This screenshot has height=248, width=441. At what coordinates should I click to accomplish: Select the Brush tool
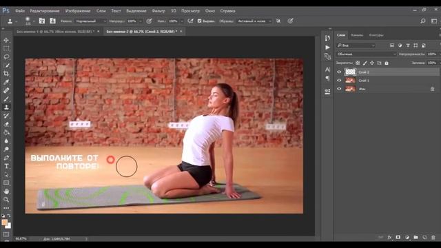pyautogui.click(x=6, y=99)
